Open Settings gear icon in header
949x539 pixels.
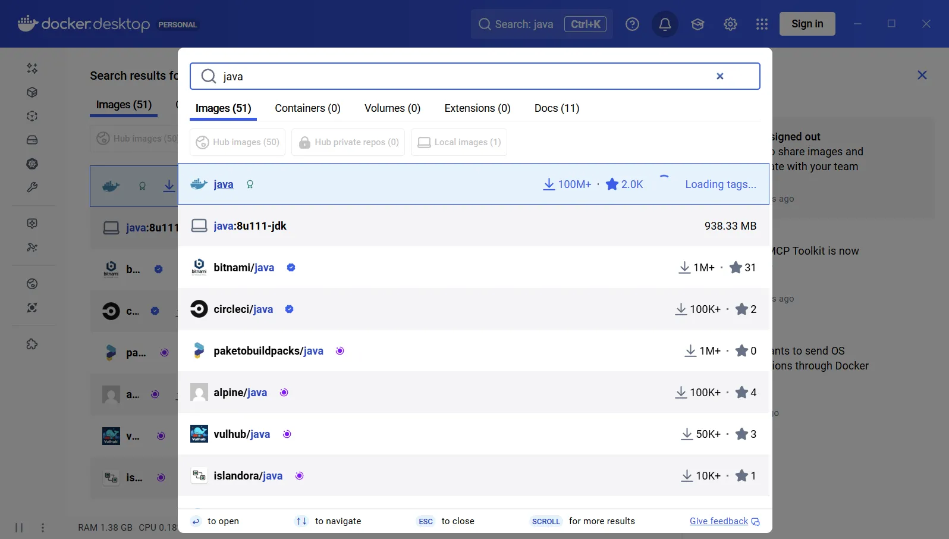(x=730, y=24)
